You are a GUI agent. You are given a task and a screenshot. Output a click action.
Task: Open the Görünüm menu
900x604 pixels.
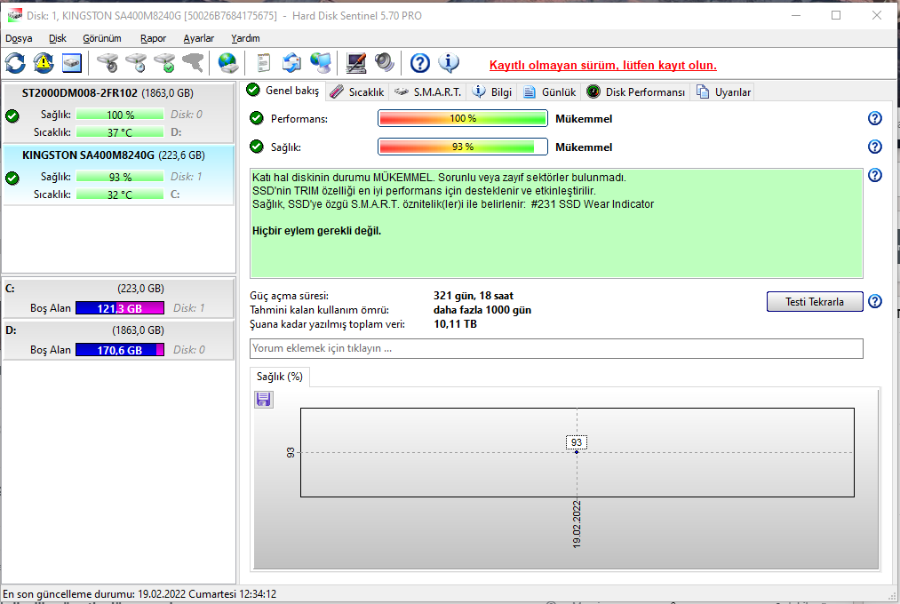102,38
